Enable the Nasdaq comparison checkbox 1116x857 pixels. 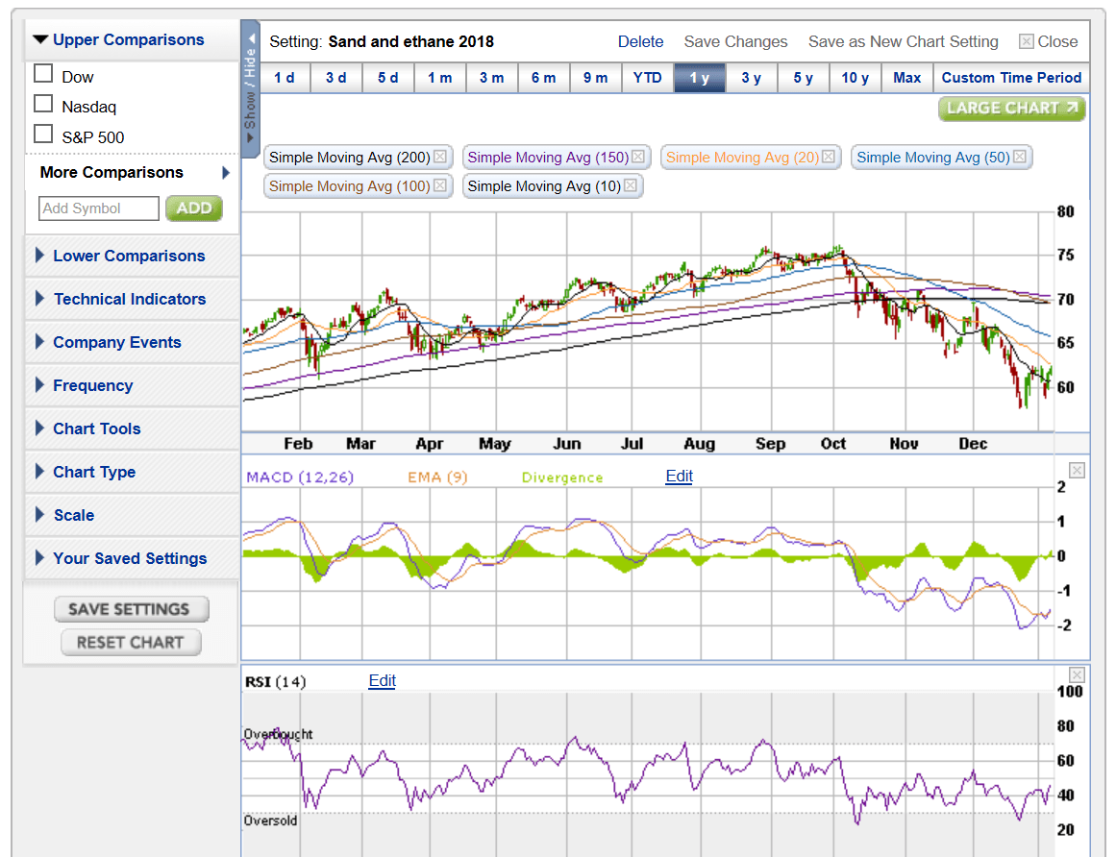(43, 106)
